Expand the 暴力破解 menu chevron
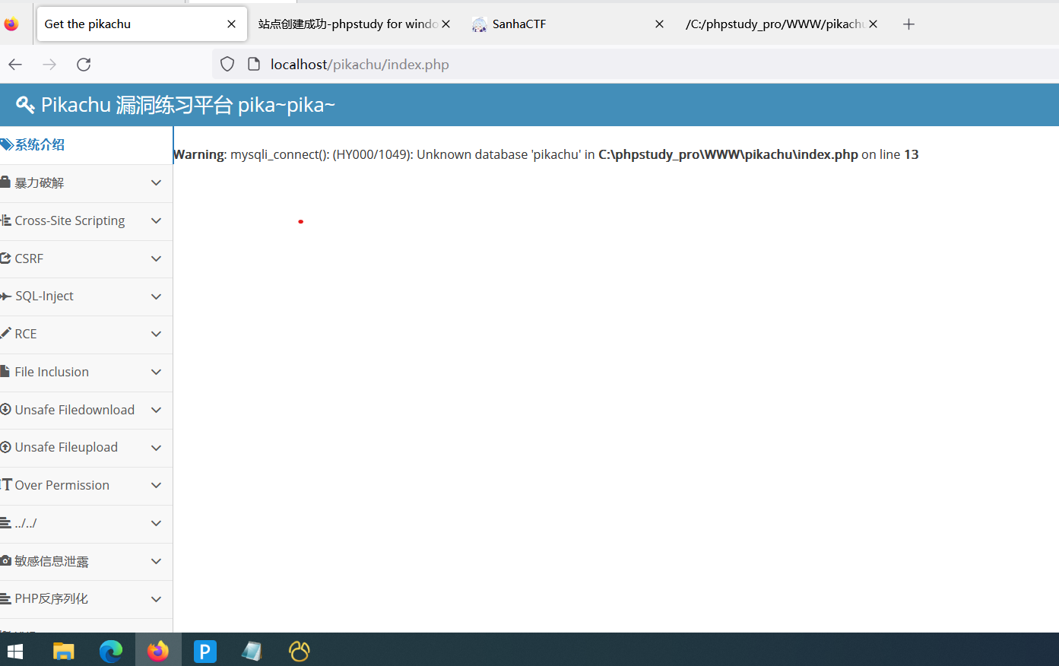1059x666 pixels. click(x=156, y=182)
